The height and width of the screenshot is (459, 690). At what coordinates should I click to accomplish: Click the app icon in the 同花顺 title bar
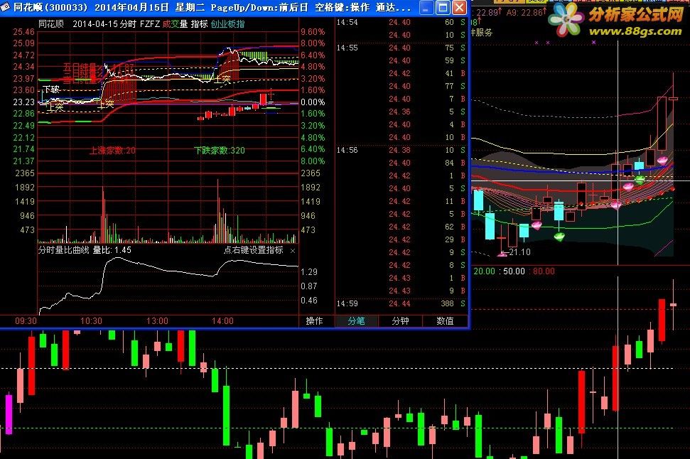(5, 6)
